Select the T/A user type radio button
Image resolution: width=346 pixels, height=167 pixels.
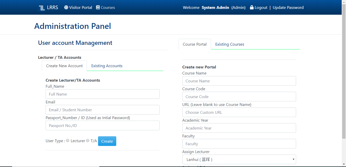coord(88,140)
